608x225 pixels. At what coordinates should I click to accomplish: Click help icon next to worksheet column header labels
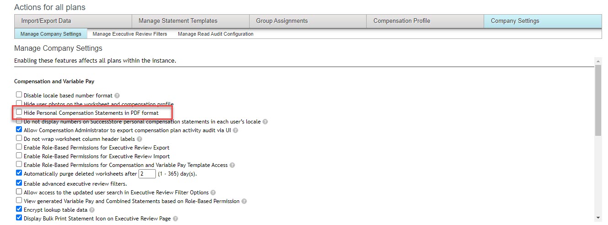tap(139, 139)
